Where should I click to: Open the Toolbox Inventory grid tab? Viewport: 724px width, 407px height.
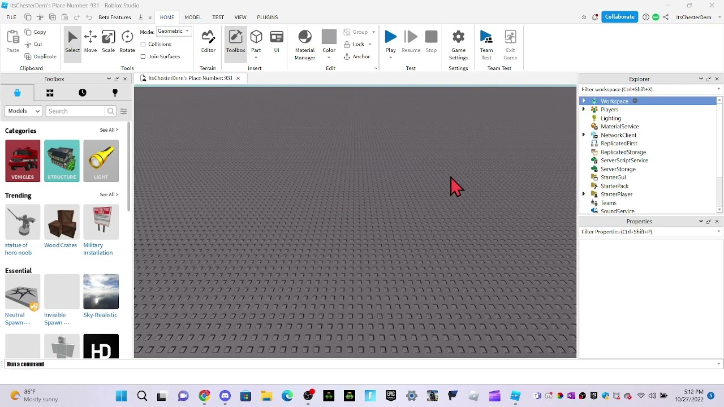[50, 93]
